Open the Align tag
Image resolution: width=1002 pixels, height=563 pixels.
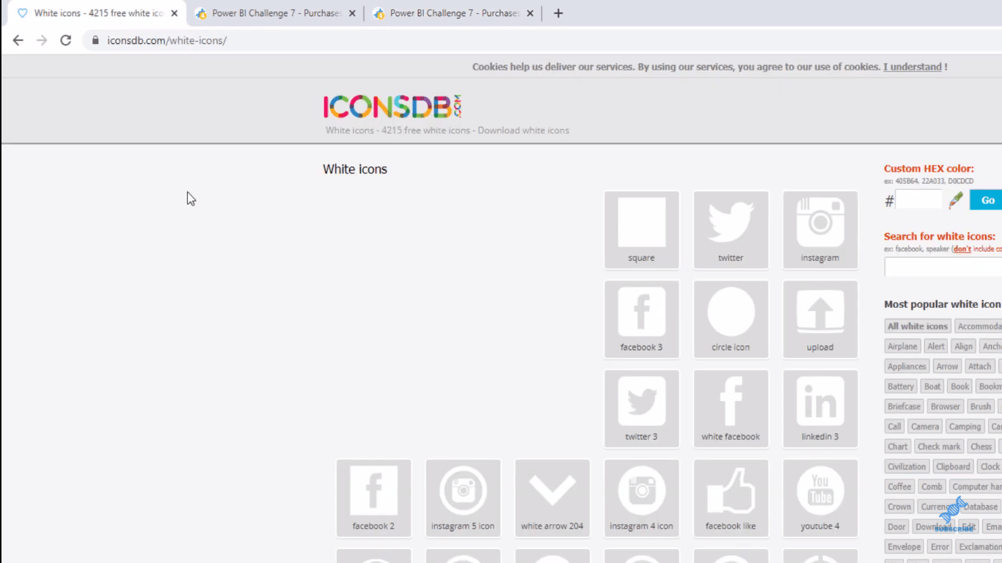click(964, 346)
